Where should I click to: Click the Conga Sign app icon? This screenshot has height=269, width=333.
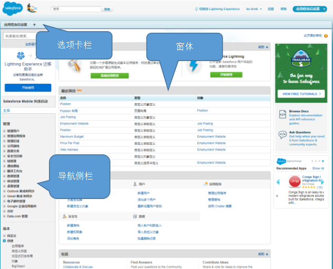coord(295,182)
